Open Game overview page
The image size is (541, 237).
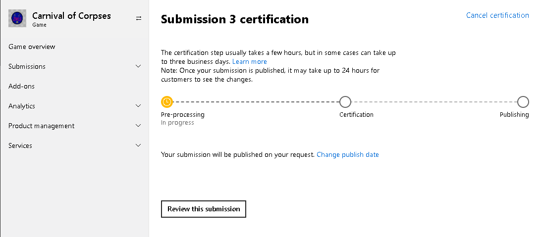32,47
